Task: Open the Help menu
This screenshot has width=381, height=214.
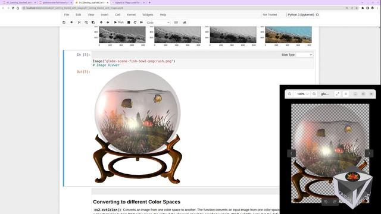Action: pyautogui.click(x=163, y=15)
